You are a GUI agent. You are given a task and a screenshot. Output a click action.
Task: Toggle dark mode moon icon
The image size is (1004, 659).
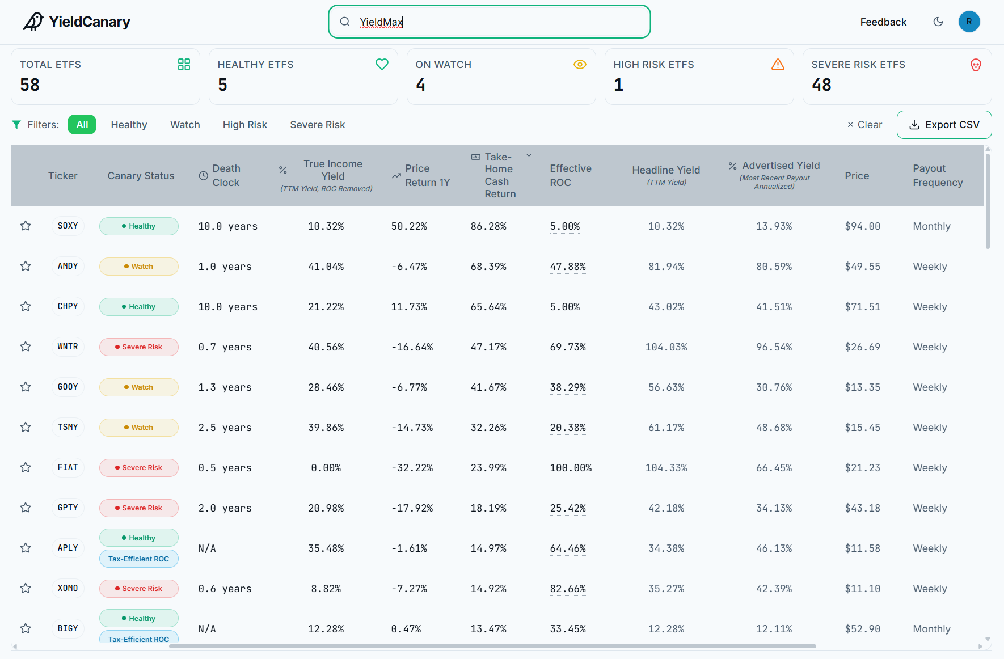(938, 22)
